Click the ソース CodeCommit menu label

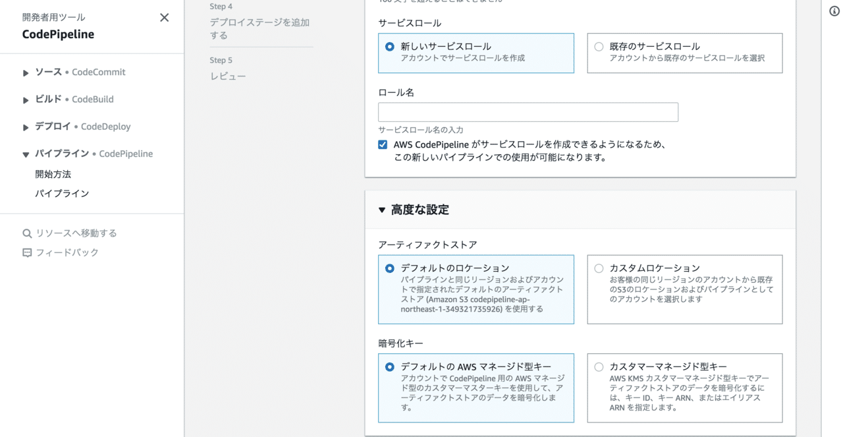(80, 73)
